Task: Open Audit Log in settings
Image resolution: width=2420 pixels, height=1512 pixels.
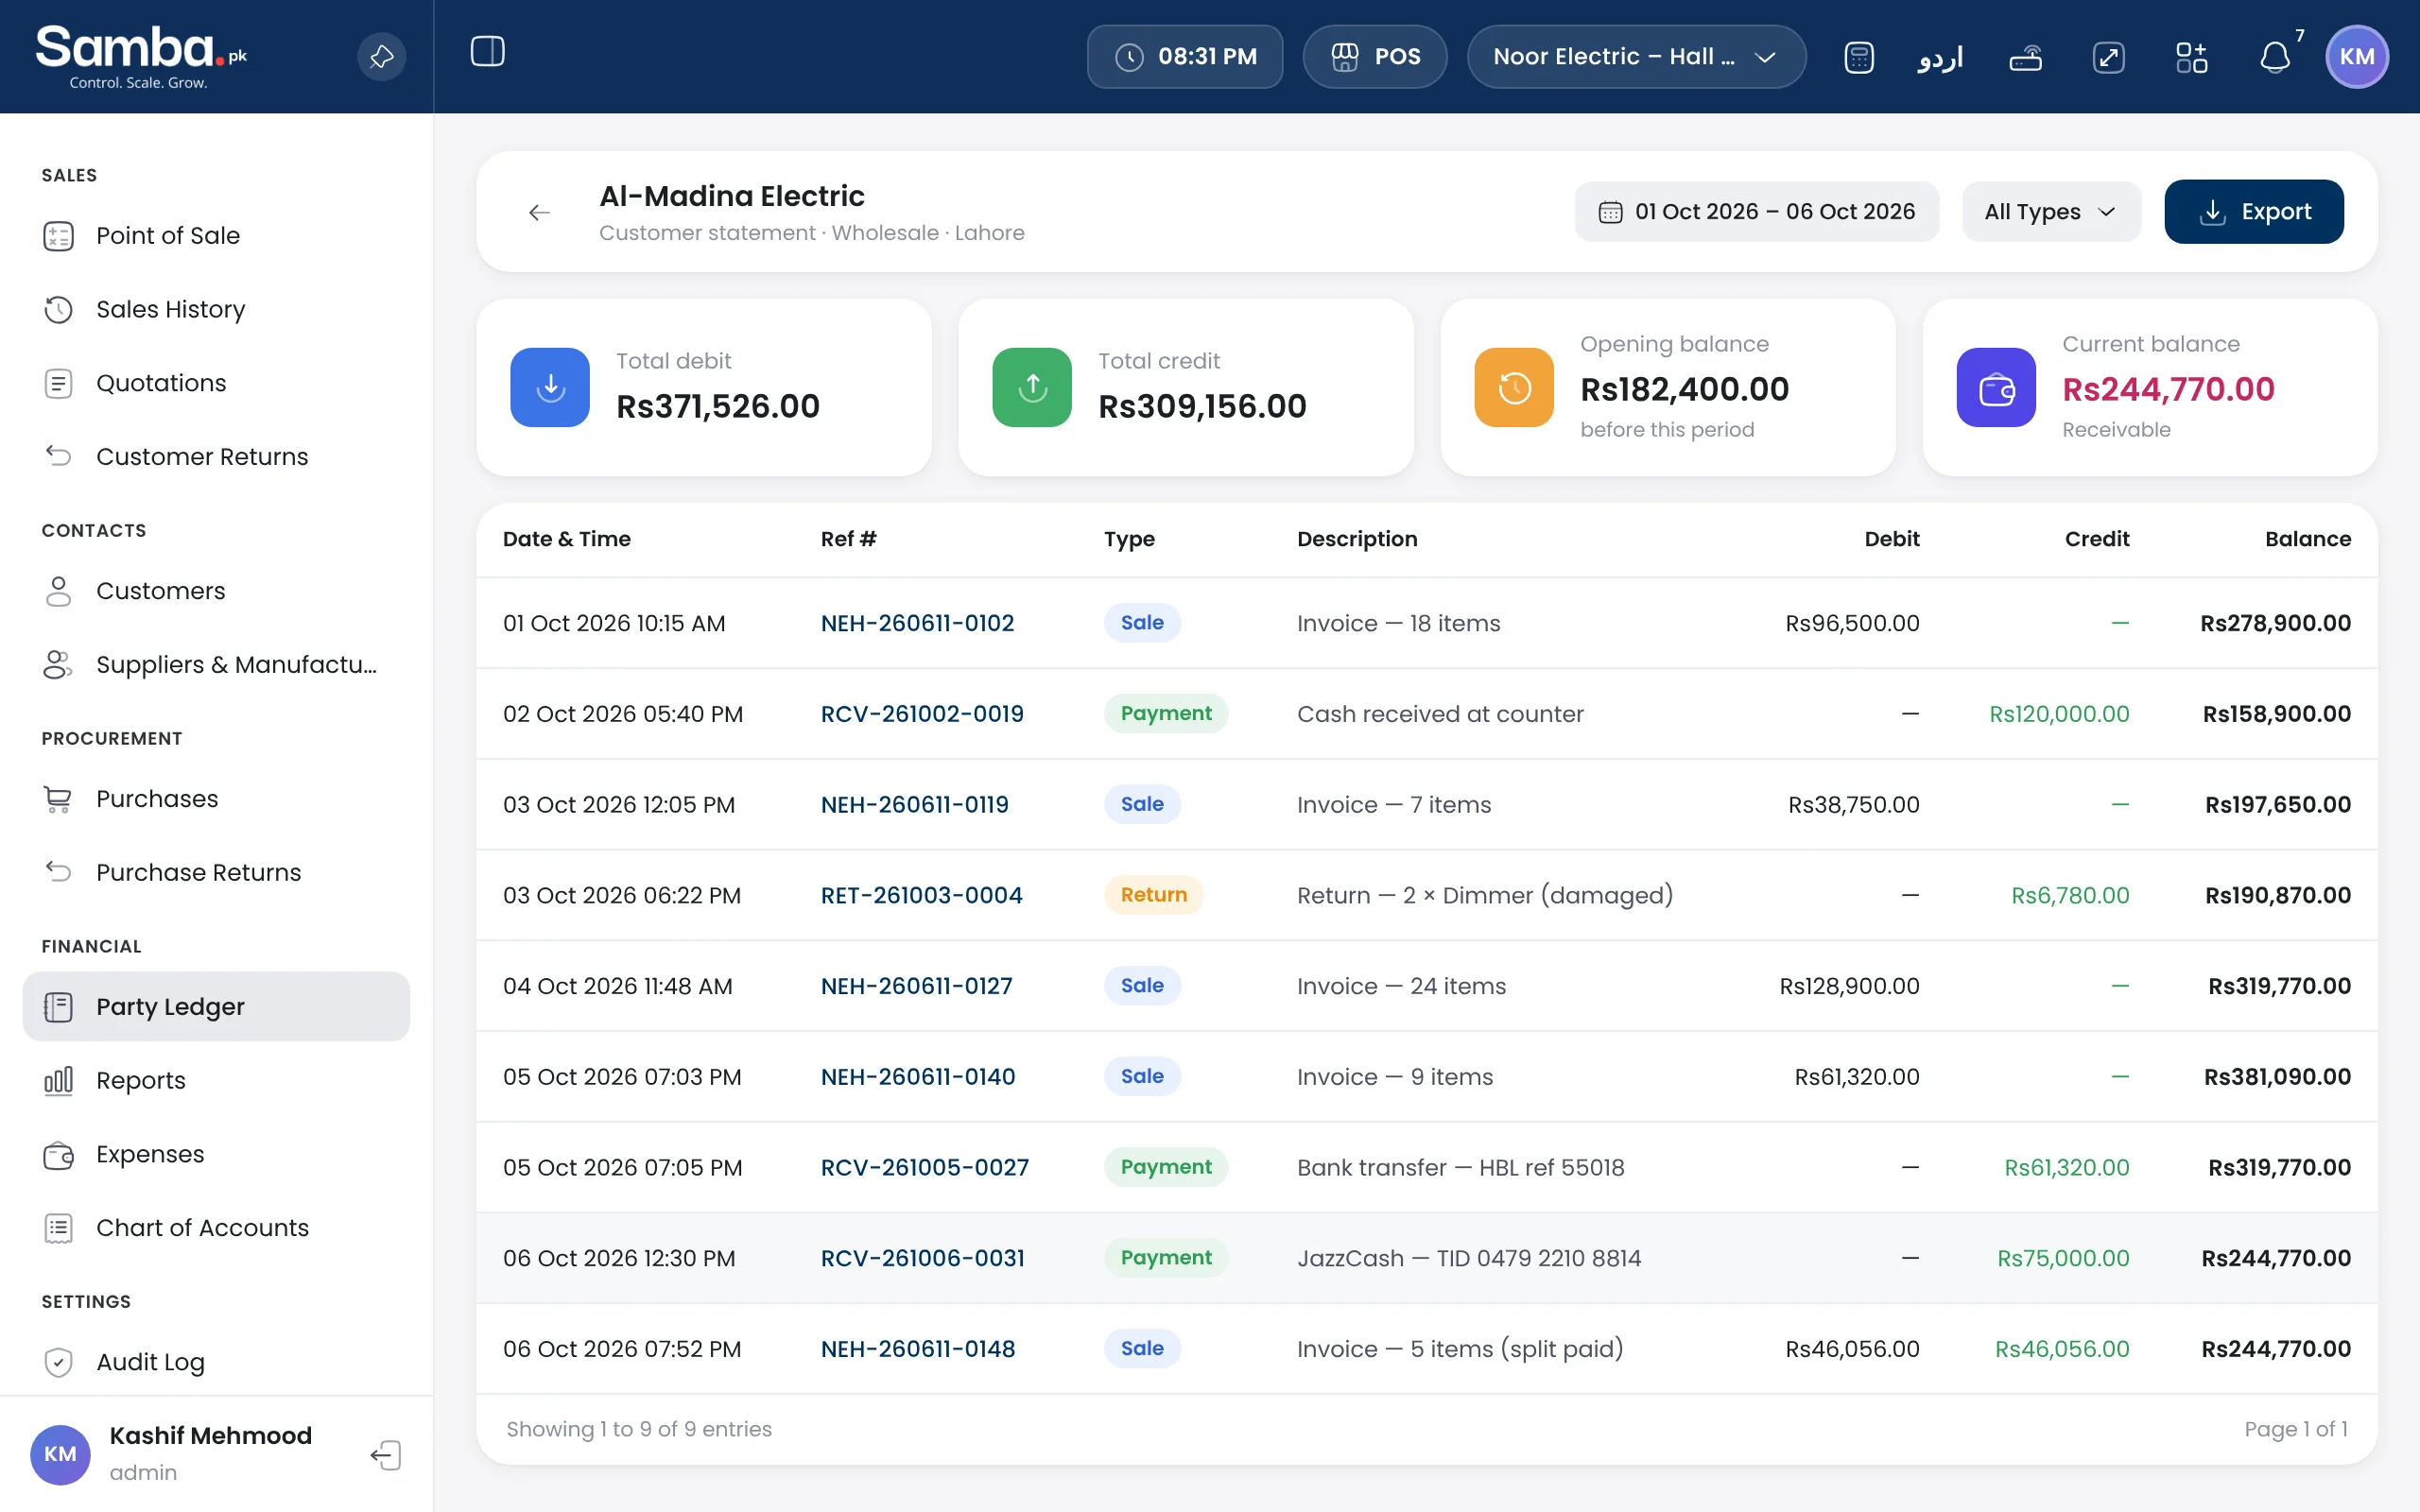Action: click(x=216, y=1362)
